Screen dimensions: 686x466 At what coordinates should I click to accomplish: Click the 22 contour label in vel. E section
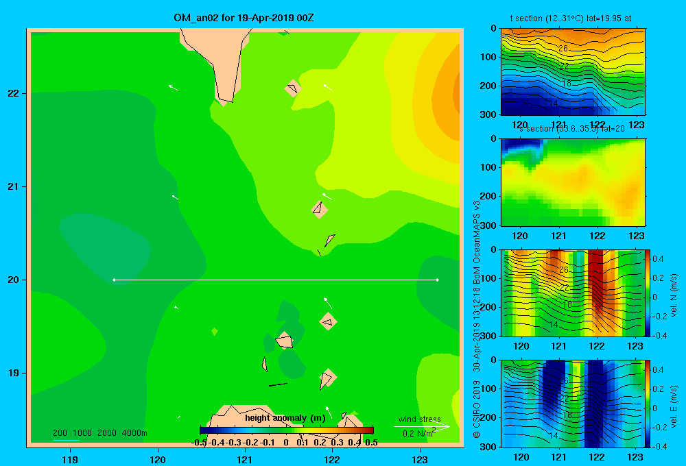pyautogui.click(x=565, y=399)
